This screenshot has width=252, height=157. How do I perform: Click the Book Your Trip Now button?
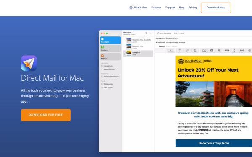(x=214, y=143)
